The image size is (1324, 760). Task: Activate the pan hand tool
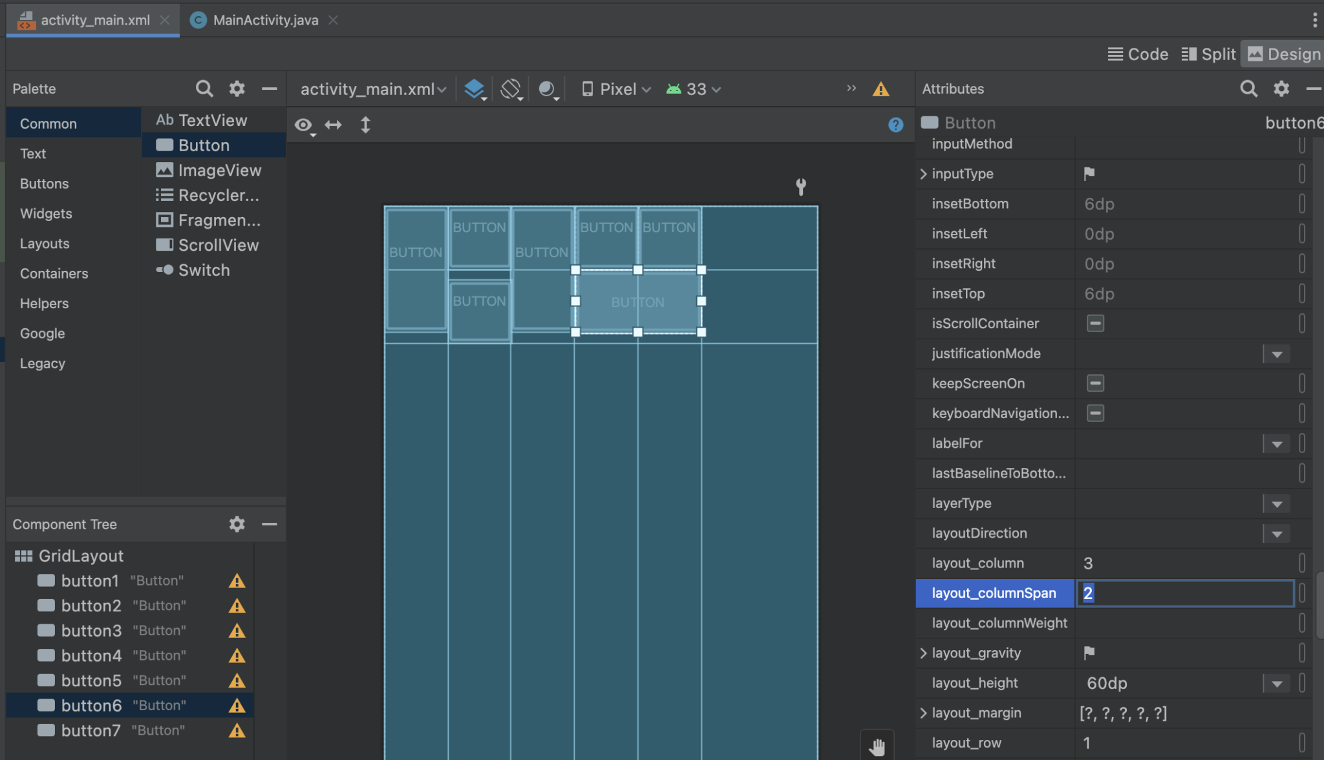pyautogui.click(x=877, y=747)
